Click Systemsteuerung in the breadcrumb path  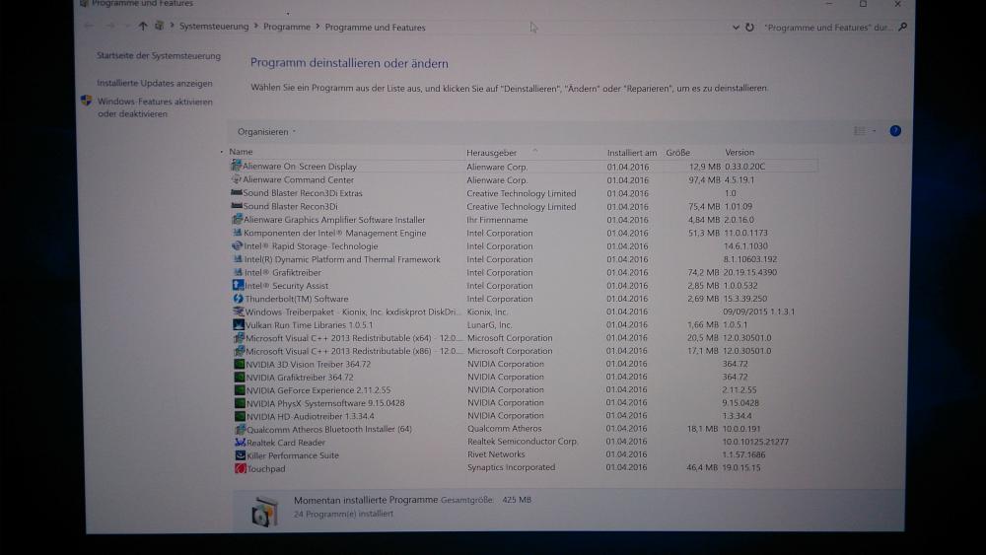pos(214,27)
